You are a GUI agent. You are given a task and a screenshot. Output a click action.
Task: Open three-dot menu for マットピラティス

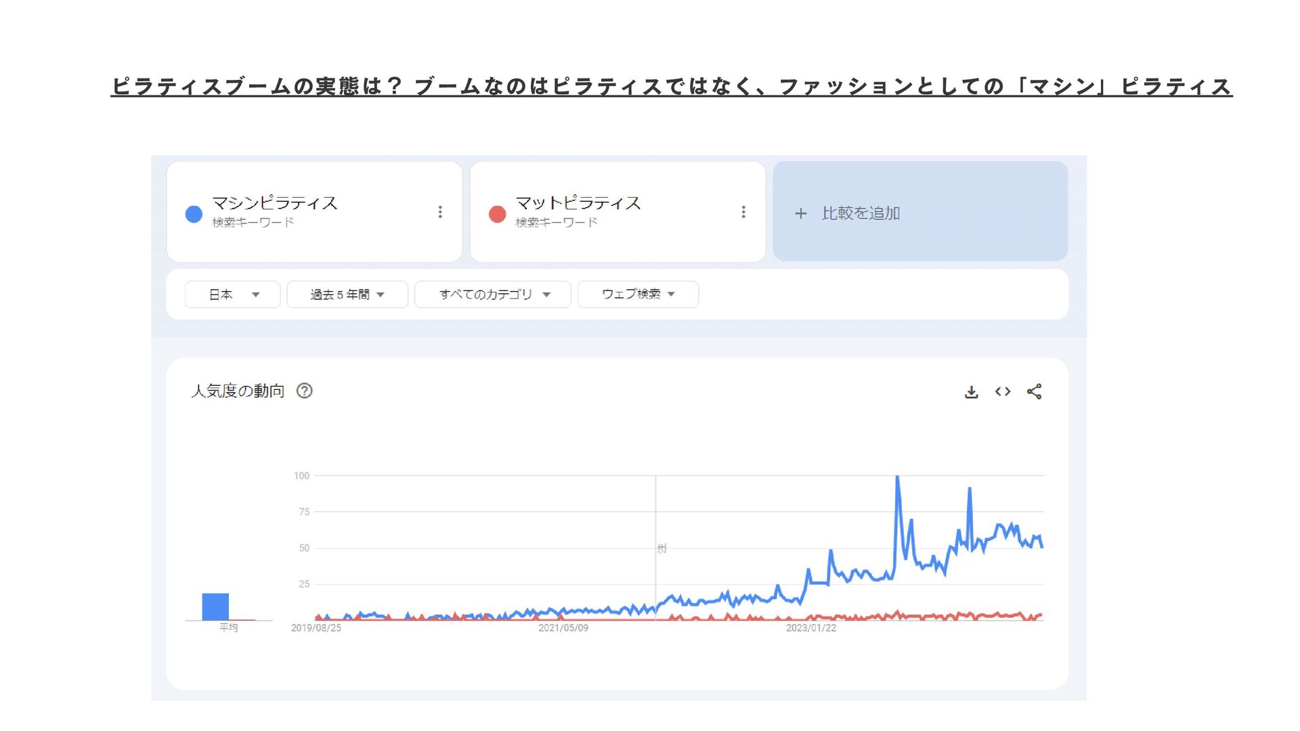click(743, 212)
